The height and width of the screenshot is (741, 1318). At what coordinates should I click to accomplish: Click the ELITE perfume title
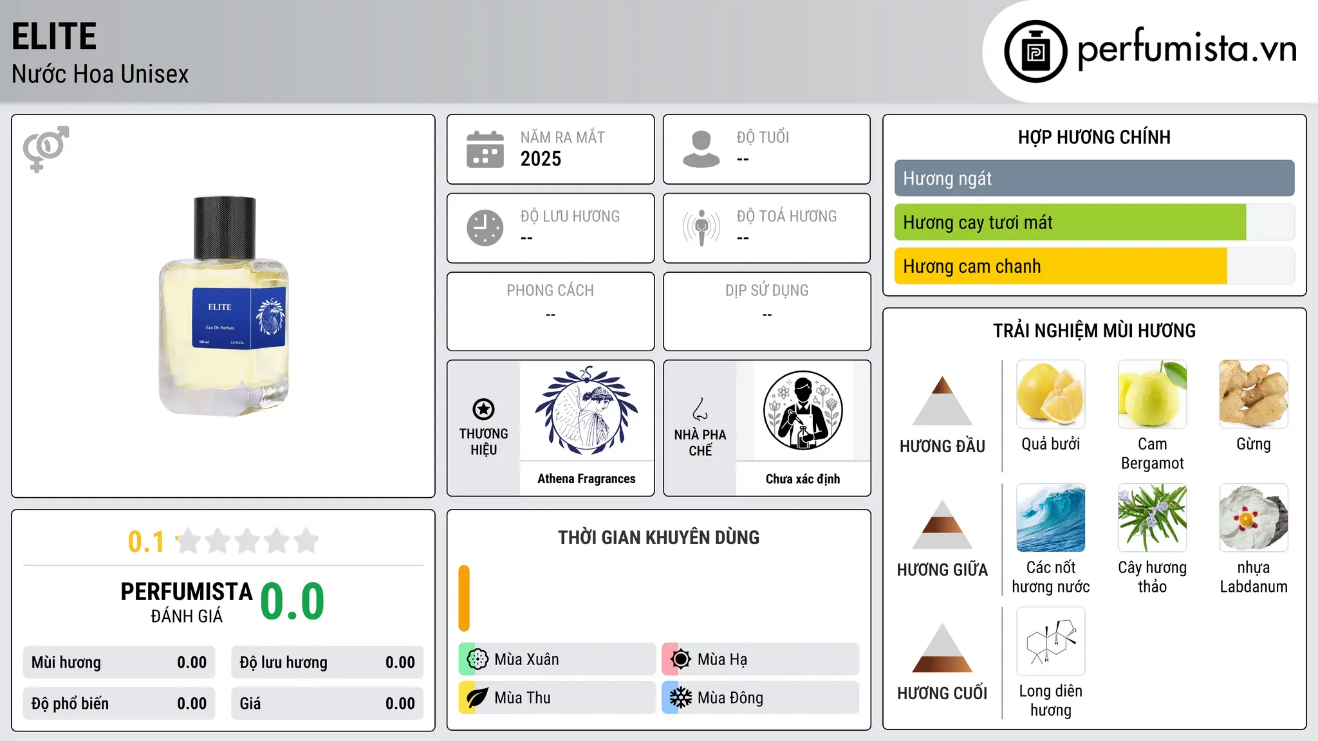coord(54,36)
